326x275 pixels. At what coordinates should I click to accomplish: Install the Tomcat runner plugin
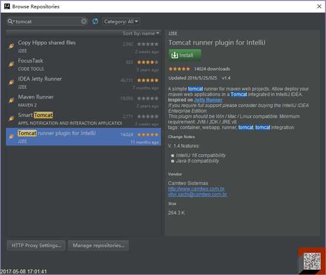pos(185,55)
